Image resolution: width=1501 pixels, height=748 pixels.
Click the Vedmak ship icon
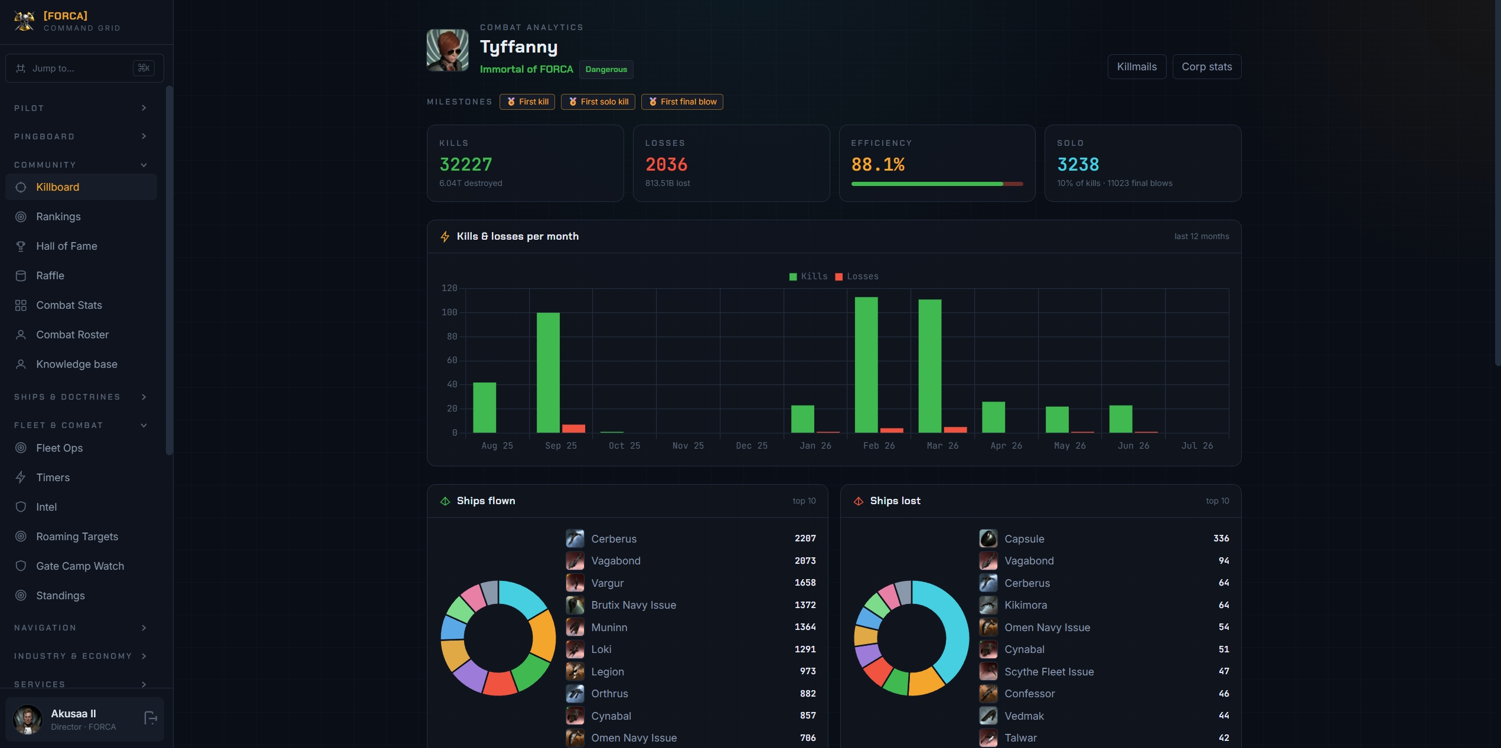pos(988,716)
